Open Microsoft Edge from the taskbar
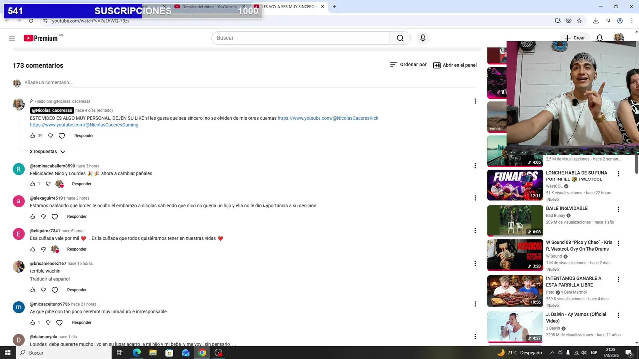 pyautogui.click(x=136, y=353)
